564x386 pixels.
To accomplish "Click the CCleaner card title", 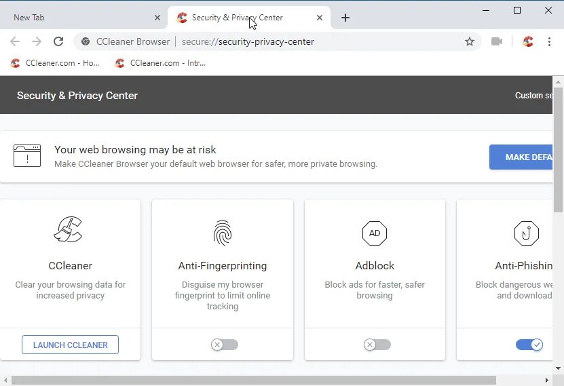I will tap(70, 266).
